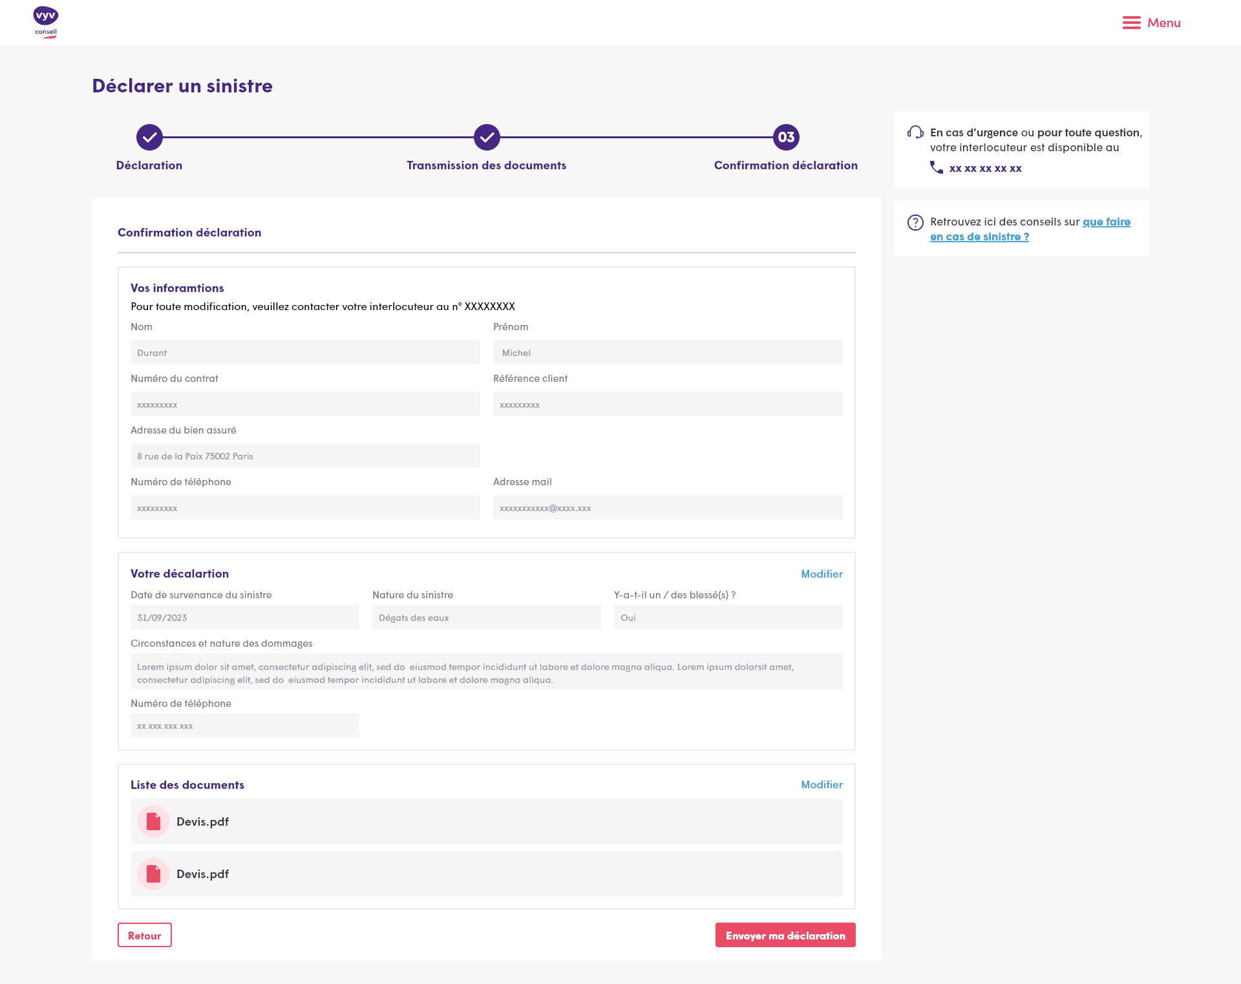
Task: Click the Adresse mail field
Action: pos(667,507)
